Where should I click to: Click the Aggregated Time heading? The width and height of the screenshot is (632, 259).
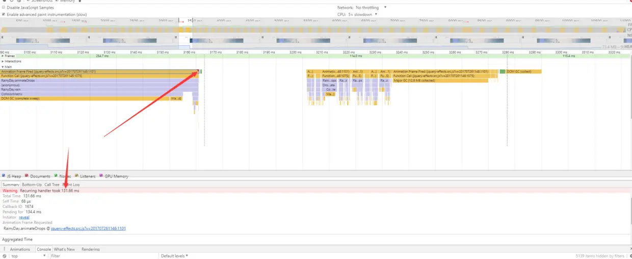[x=17, y=239]
